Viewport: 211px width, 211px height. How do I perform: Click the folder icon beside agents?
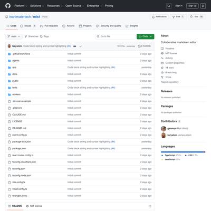tap(9, 61)
